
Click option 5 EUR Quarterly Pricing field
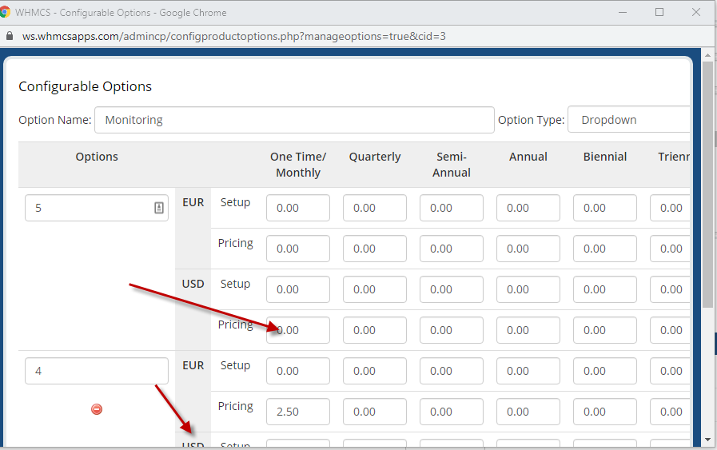pos(374,249)
